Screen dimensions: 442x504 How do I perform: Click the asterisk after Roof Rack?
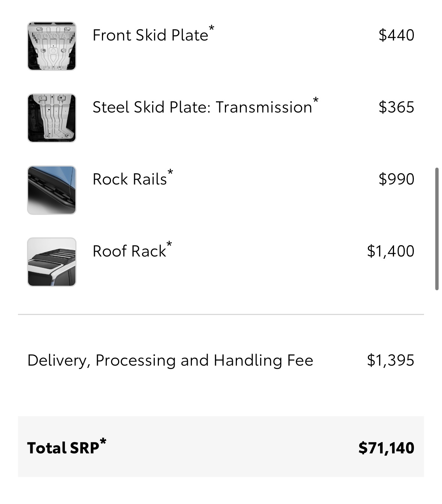pos(169,244)
